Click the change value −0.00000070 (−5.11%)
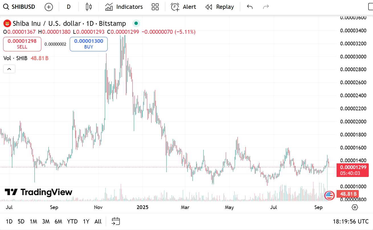Viewport: 373px width, 230px height. (168, 32)
